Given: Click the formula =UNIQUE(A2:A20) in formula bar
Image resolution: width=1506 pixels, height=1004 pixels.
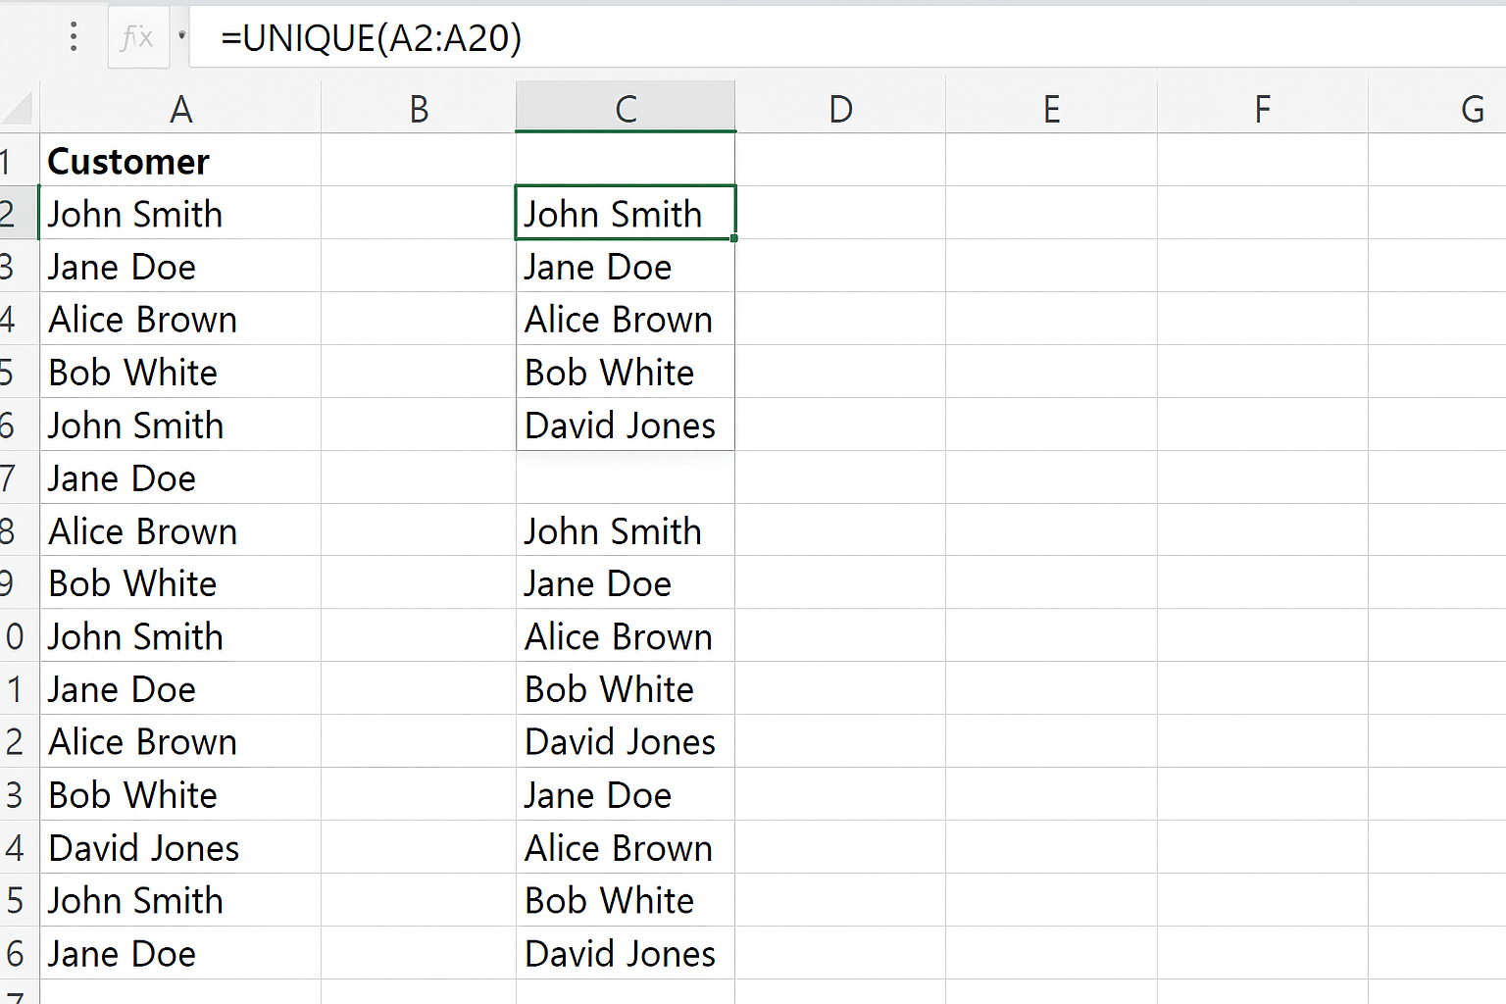Looking at the screenshot, I should [x=371, y=38].
